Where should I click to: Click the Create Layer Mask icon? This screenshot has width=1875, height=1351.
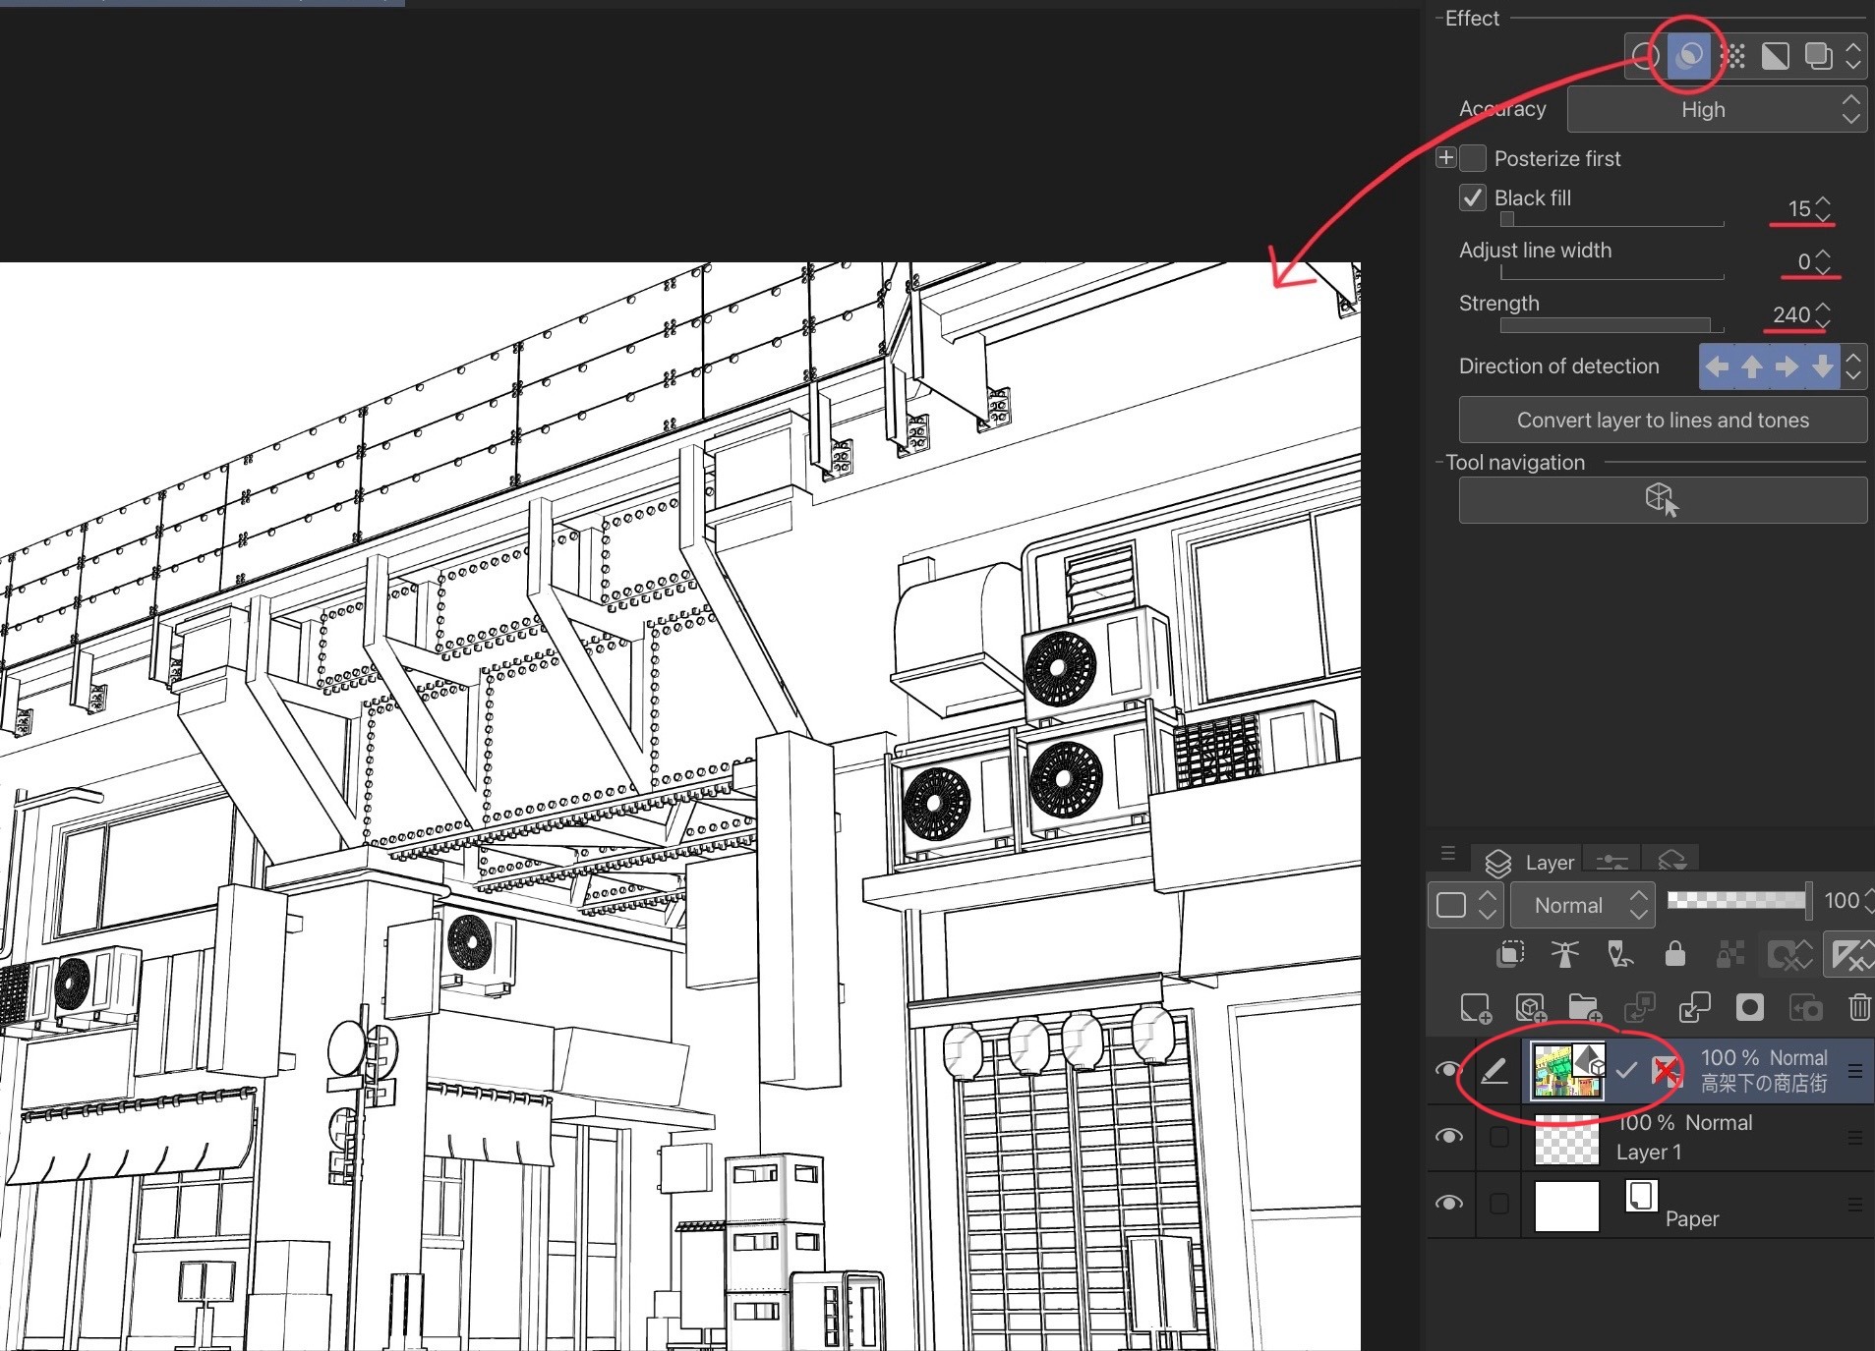pos(1749,1007)
